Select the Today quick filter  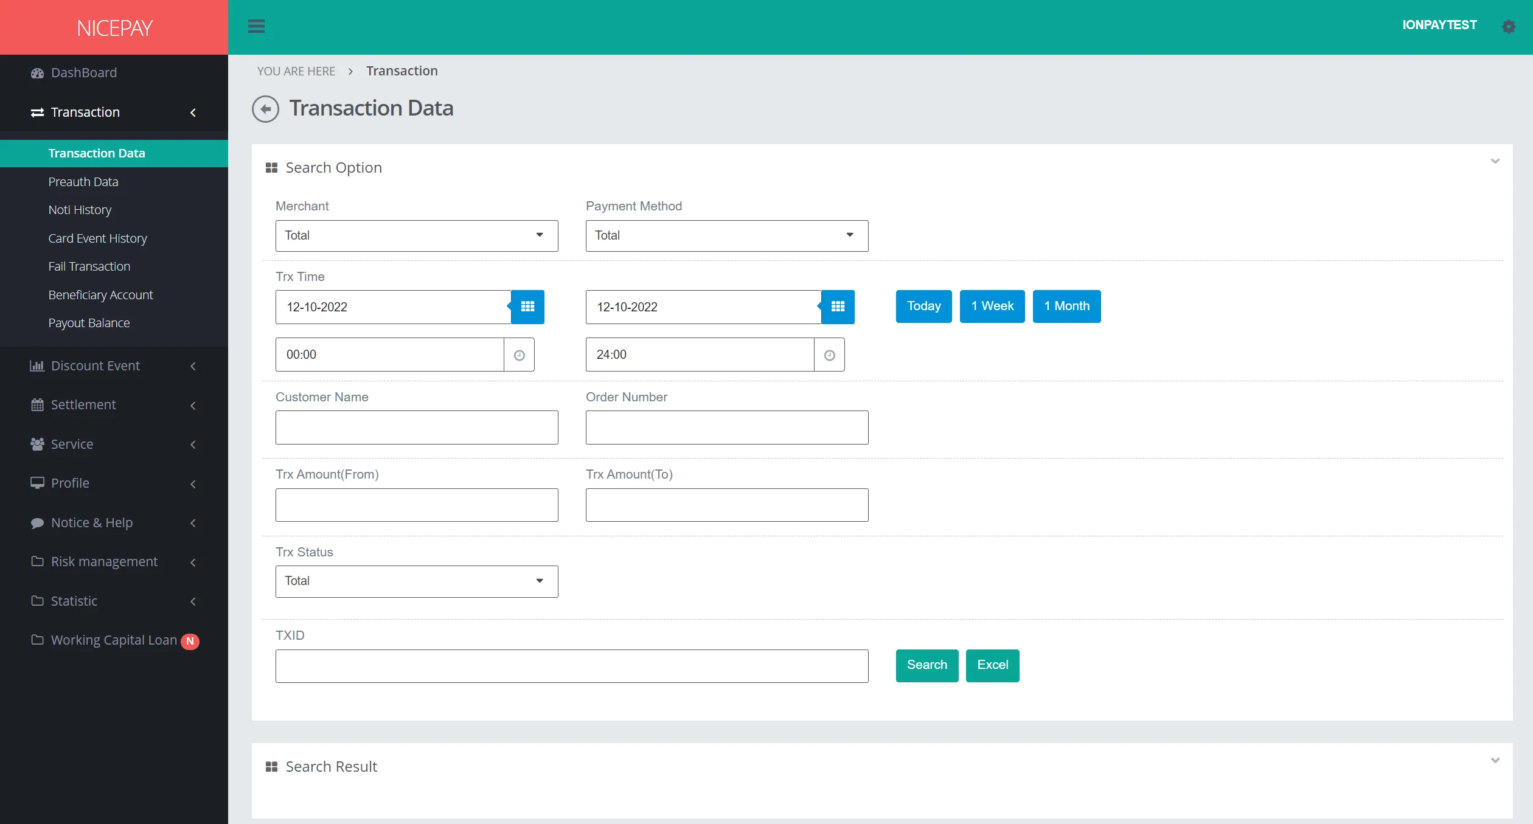click(923, 305)
